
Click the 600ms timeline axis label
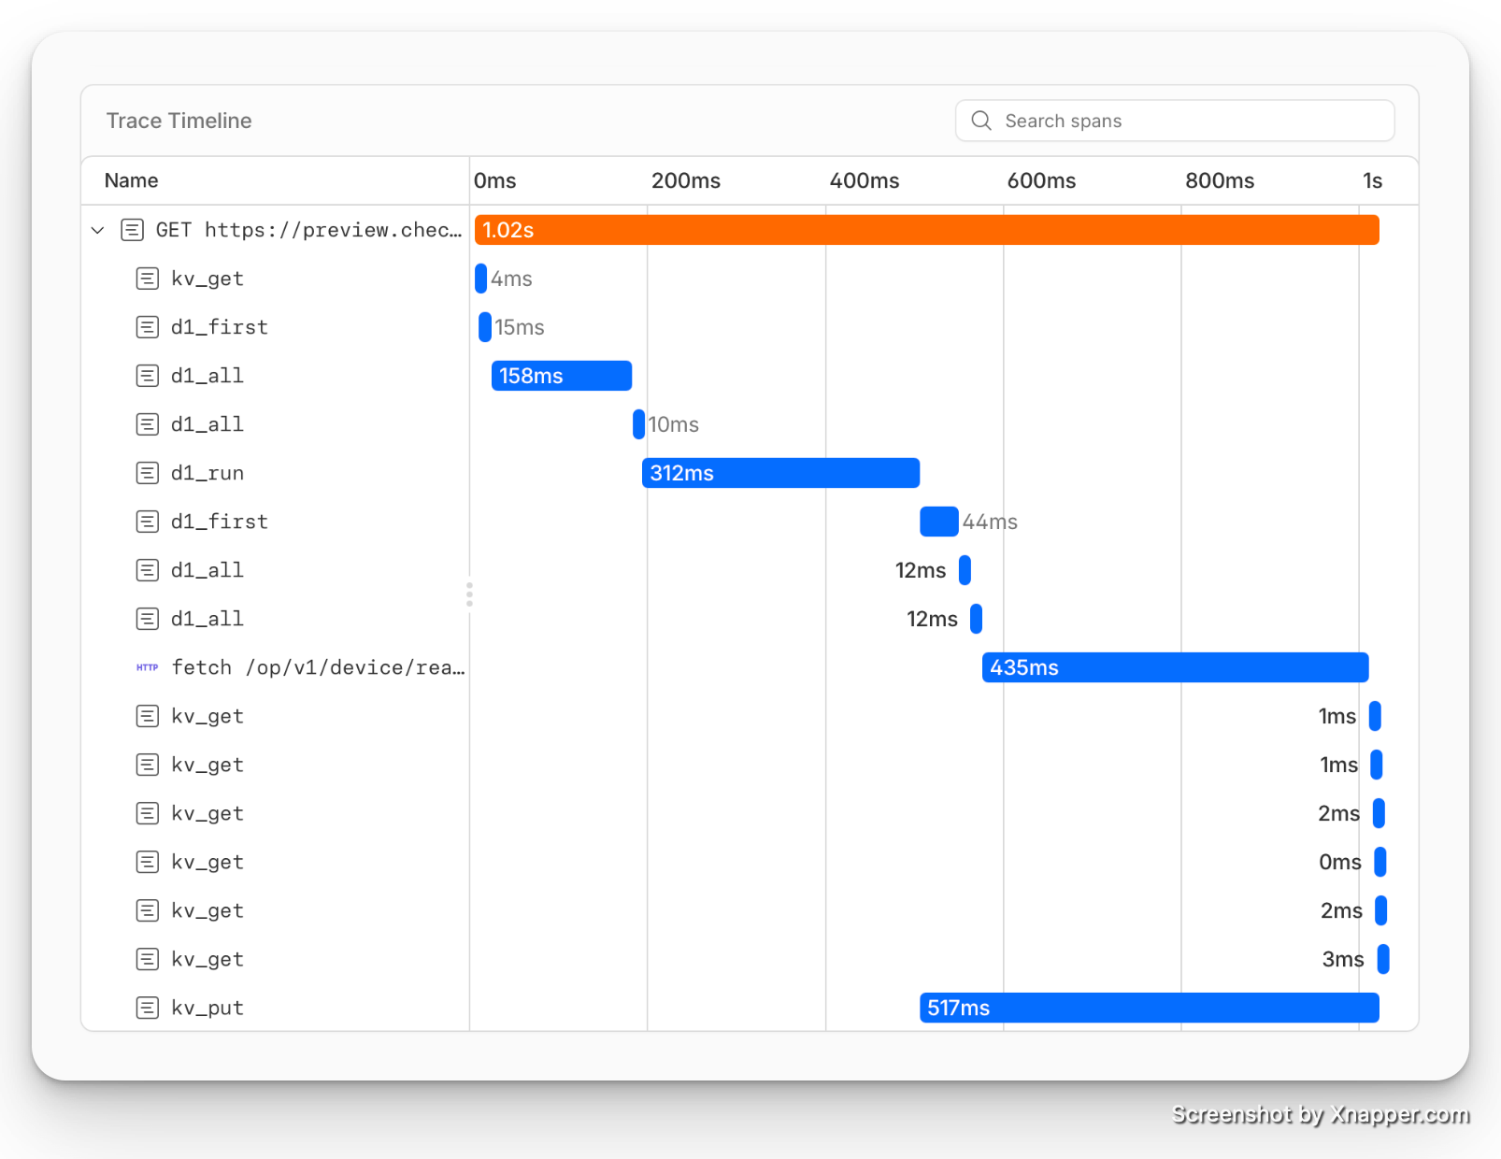(x=1041, y=180)
